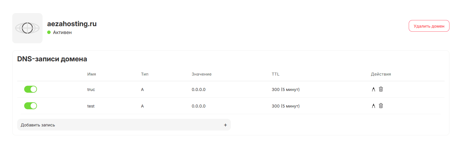This screenshot has width=455, height=145.
Task: Click the TTL column header
Action: (x=276, y=74)
